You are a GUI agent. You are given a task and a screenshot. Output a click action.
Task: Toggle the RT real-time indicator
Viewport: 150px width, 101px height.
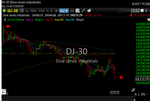(129, 11)
